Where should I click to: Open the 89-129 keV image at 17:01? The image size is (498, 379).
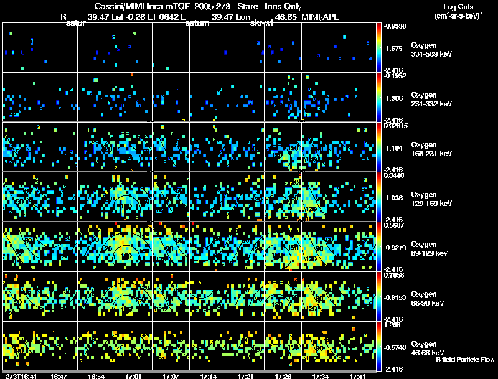(x=133, y=246)
